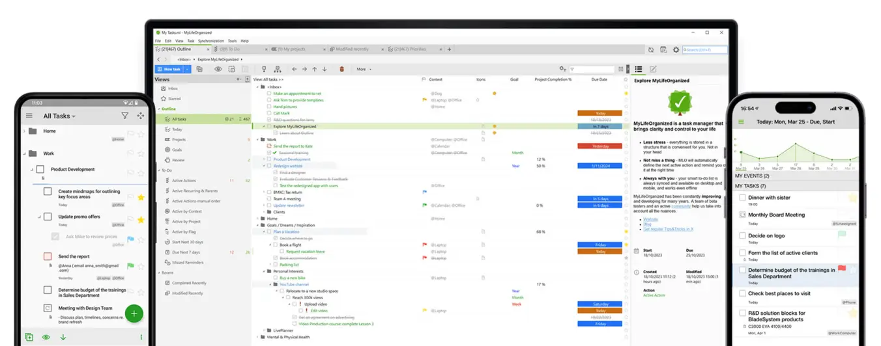
Task: Click the move task up arrow in toolbar
Action: coord(314,69)
